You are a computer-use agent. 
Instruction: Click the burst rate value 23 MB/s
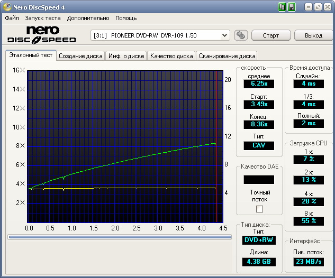(x=309, y=262)
